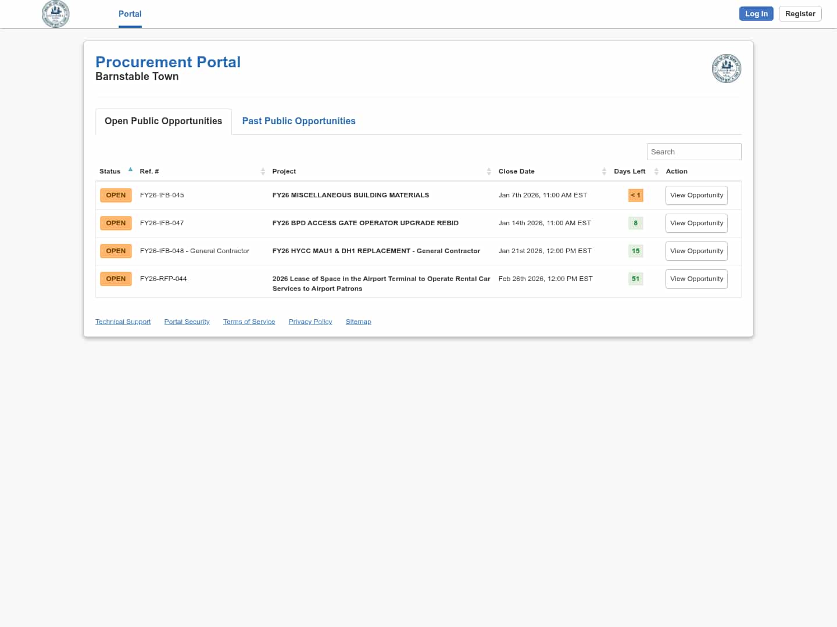Select the Open Public Opportunities tab
The width and height of the screenshot is (837, 627).
163,121
